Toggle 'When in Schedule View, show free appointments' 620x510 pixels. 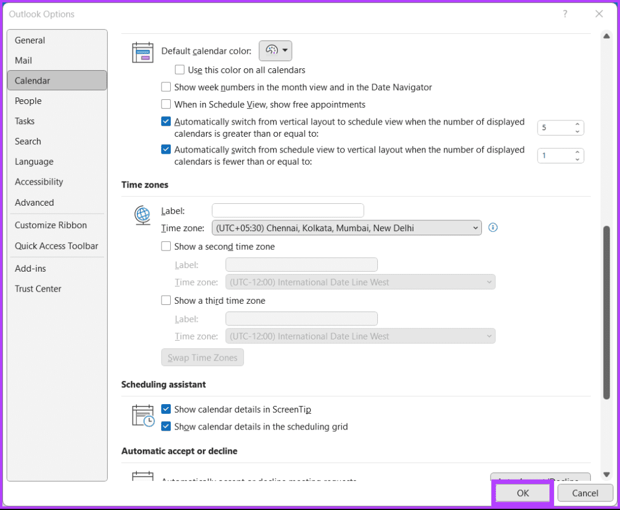tap(166, 104)
